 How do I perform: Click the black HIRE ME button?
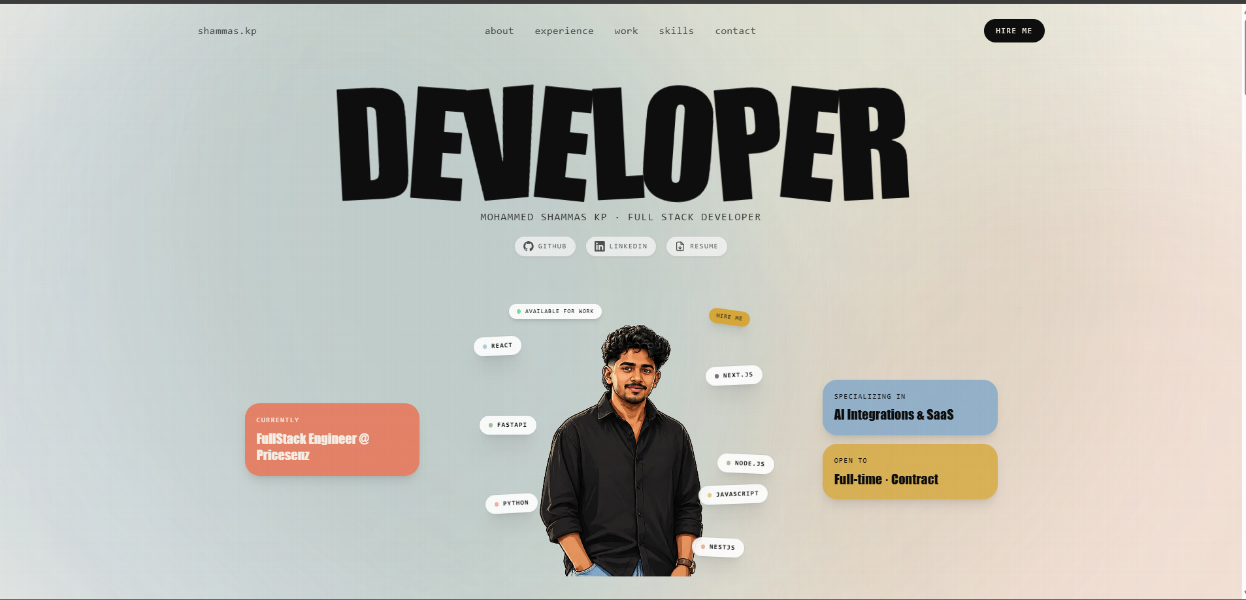(x=1014, y=31)
